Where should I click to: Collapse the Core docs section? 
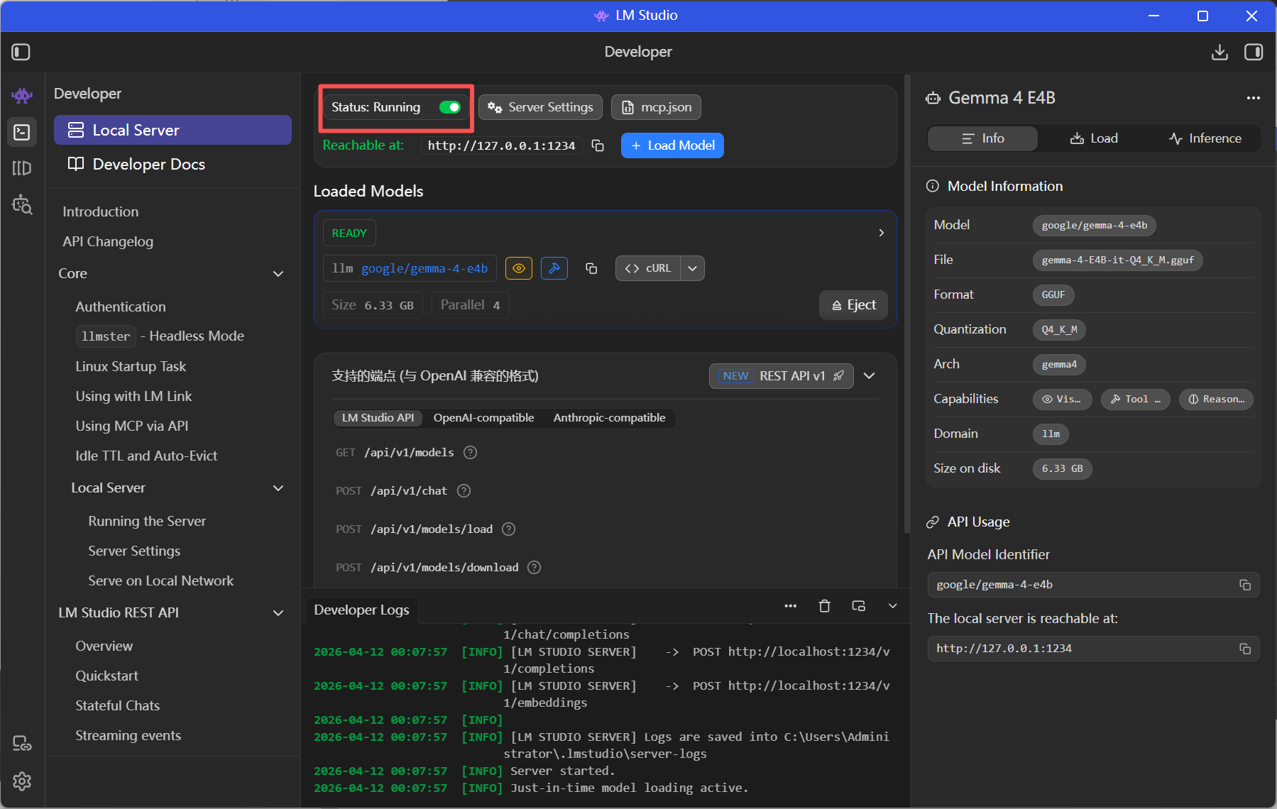pos(278,274)
